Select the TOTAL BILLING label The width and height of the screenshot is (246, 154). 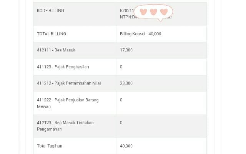click(x=52, y=34)
